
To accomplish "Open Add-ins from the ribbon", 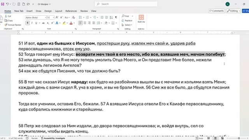I will [141, 19].
